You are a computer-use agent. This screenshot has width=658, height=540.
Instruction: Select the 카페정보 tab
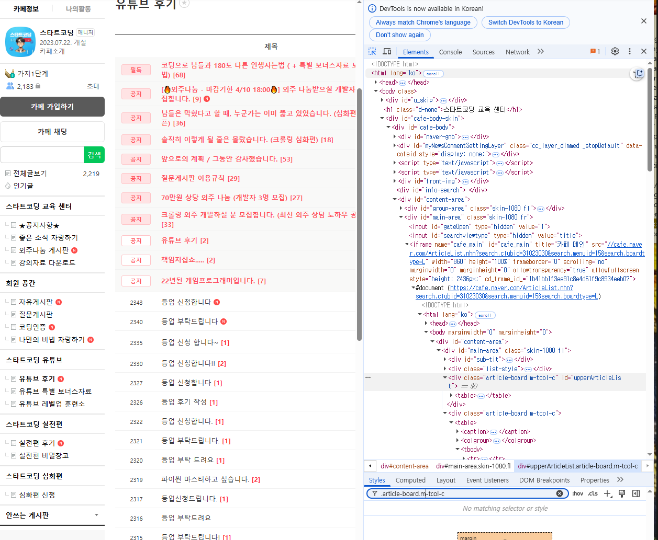(26, 9)
